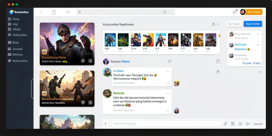The height and width of the screenshot is (136, 272).
Task: Open Komunitarg Game card thumbnail
Action: coord(67,44)
